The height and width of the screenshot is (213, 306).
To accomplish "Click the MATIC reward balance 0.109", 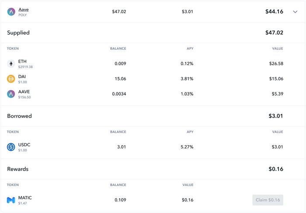I will click(120, 200).
